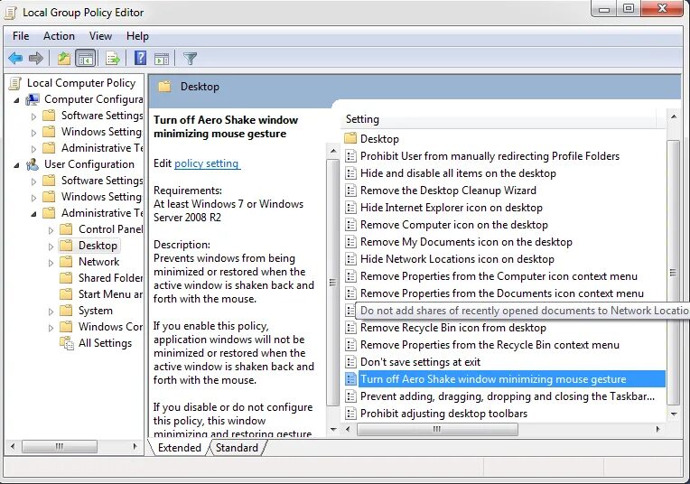Open the Edit policy setting link
Screen dimensions: 690x484
point(207,163)
